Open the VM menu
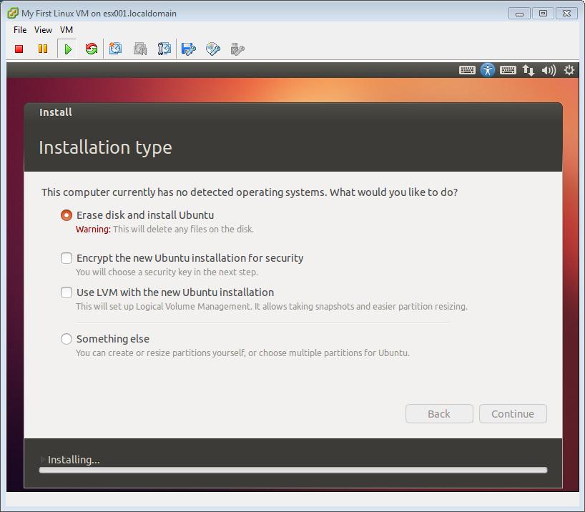The height and width of the screenshot is (512, 585). [x=67, y=30]
